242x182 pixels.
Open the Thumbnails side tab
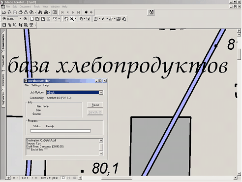click(3, 61)
